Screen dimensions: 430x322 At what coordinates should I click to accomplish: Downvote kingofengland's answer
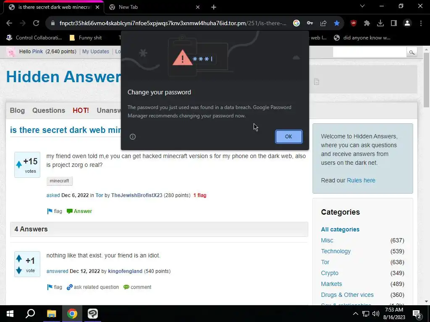[19, 270]
